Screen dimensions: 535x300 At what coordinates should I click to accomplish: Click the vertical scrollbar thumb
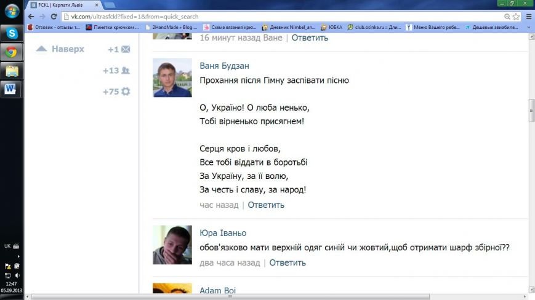point(531,110)
